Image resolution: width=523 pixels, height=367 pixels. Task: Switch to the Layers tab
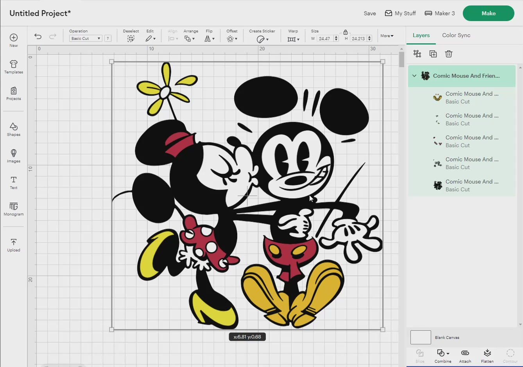coord(421,35)
